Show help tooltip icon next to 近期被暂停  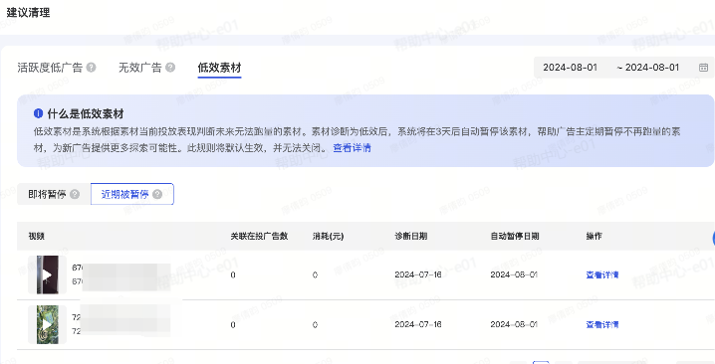(157, 194)
